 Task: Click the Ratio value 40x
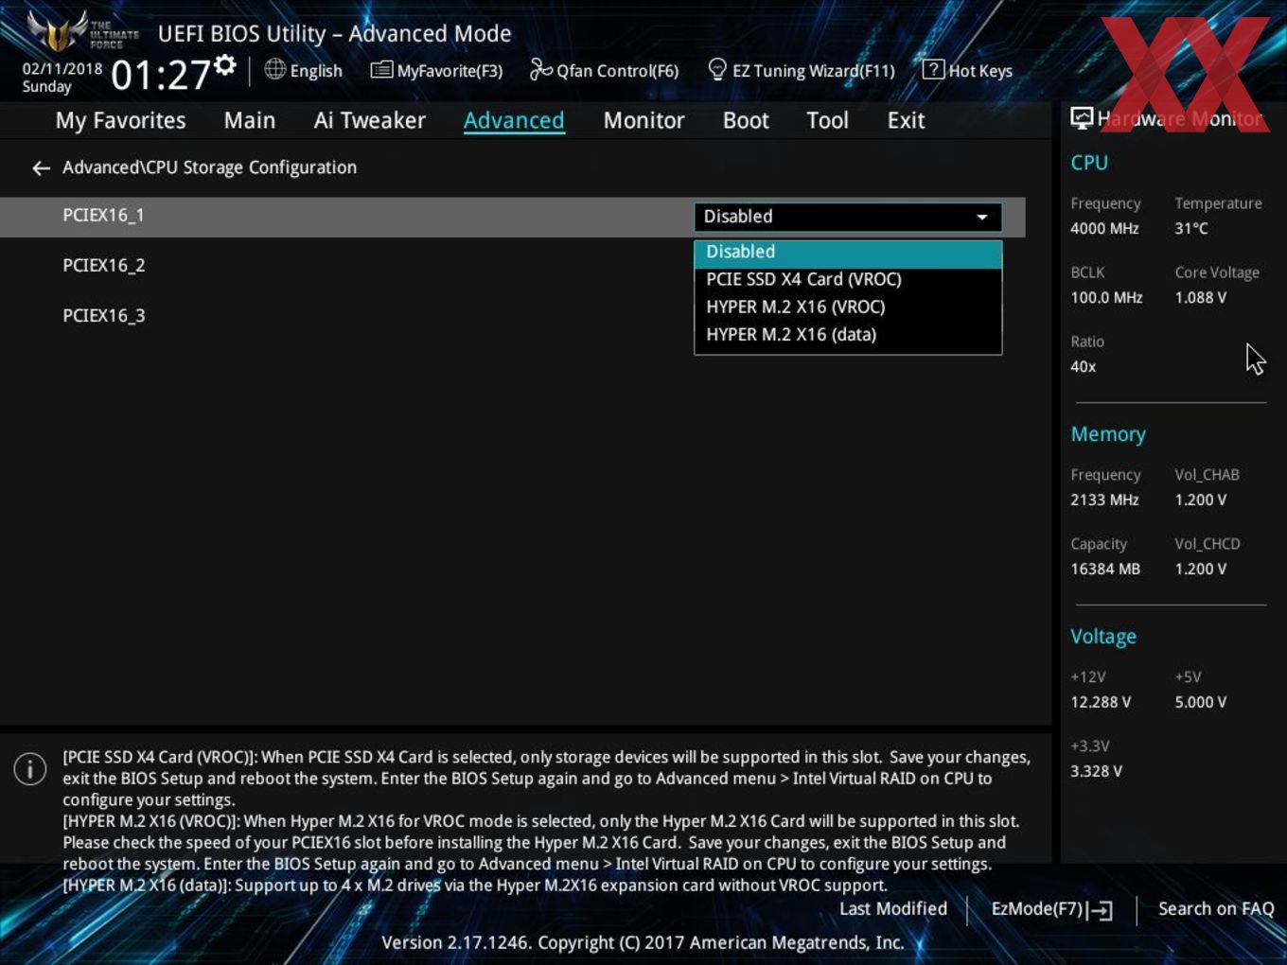click(1084, 367)
